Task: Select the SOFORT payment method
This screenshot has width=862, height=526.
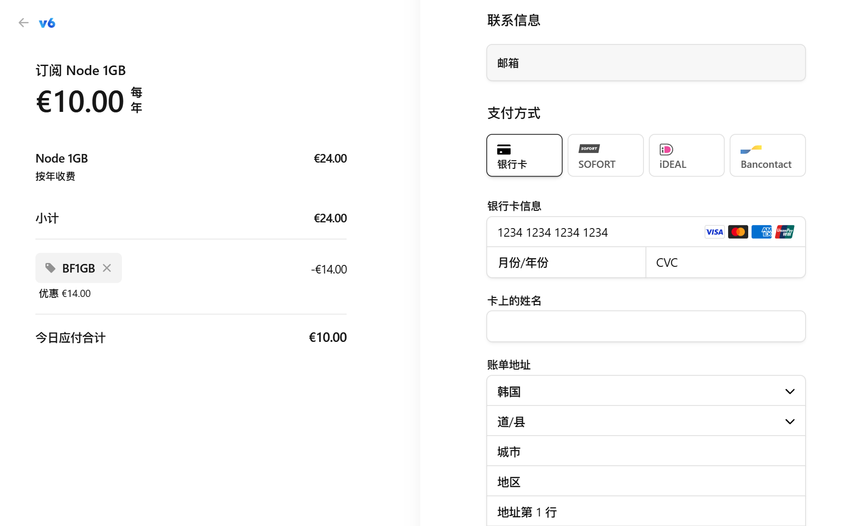Action: pos(606,155)
